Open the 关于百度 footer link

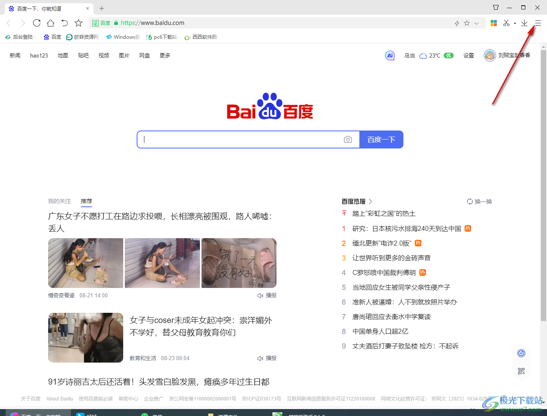[x=31, y=399]
